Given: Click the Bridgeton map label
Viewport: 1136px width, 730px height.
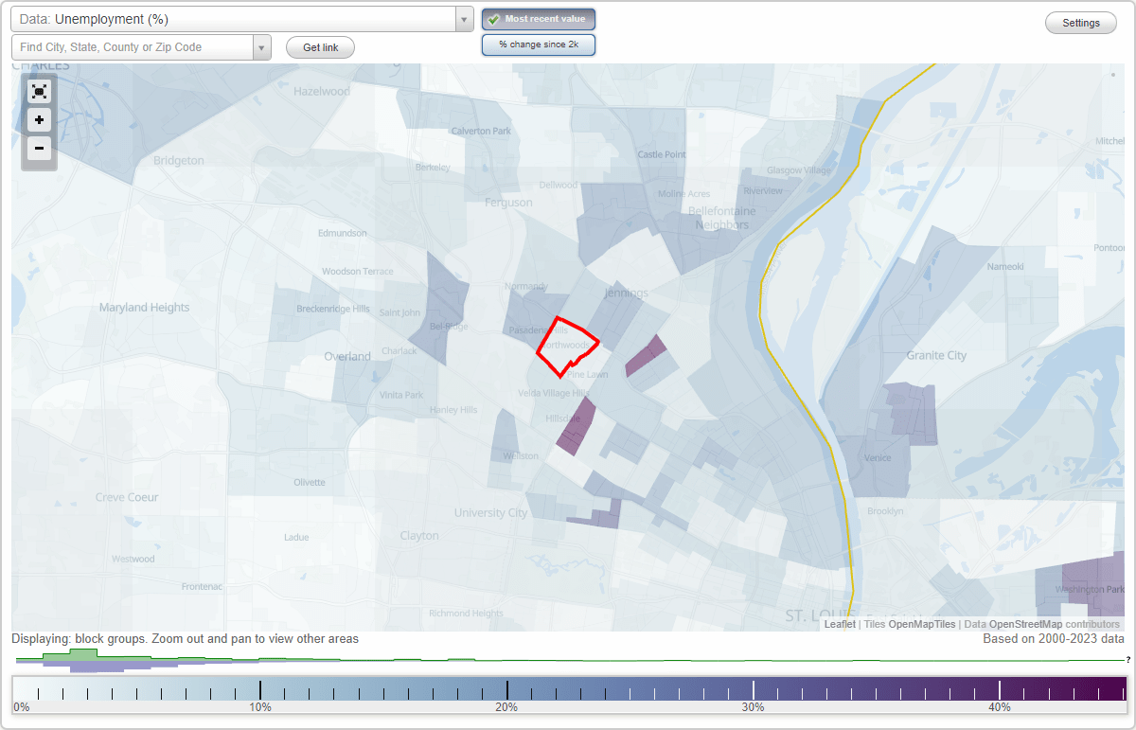Looking at the screenshot, I should pyautogui.click(x=179, y=161).
